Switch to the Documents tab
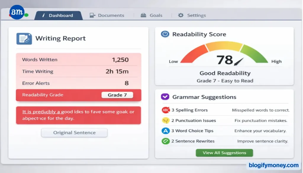The height and width of the screenshot is (173, 303). click(107, 15)
